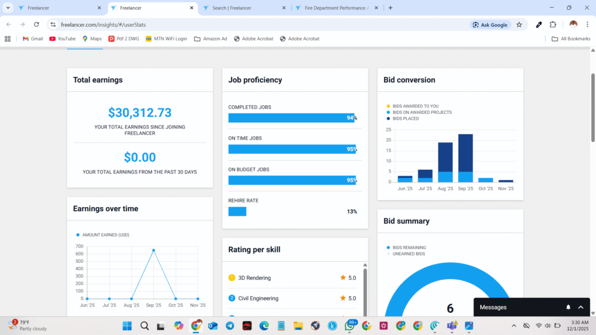Open the YouTube bookmark
Image resolution: width=596 pixels, height=335 pixels.
(62, 39)
